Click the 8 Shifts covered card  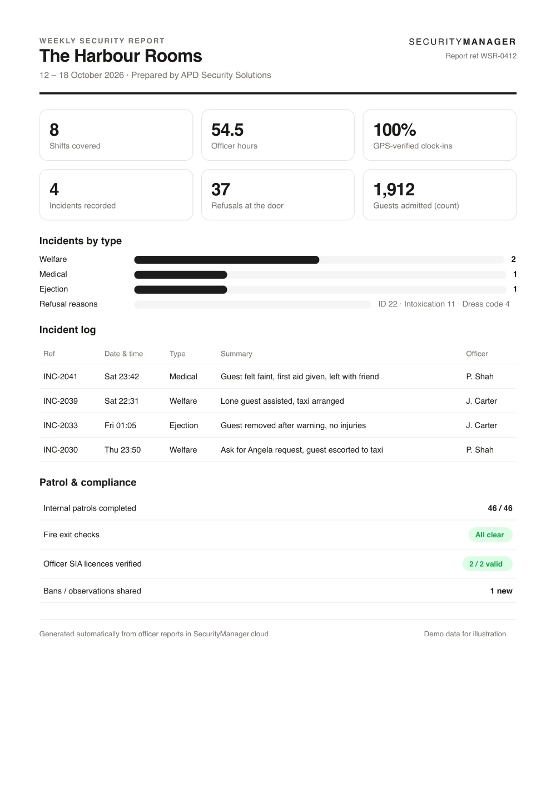(x=116, y=135)
